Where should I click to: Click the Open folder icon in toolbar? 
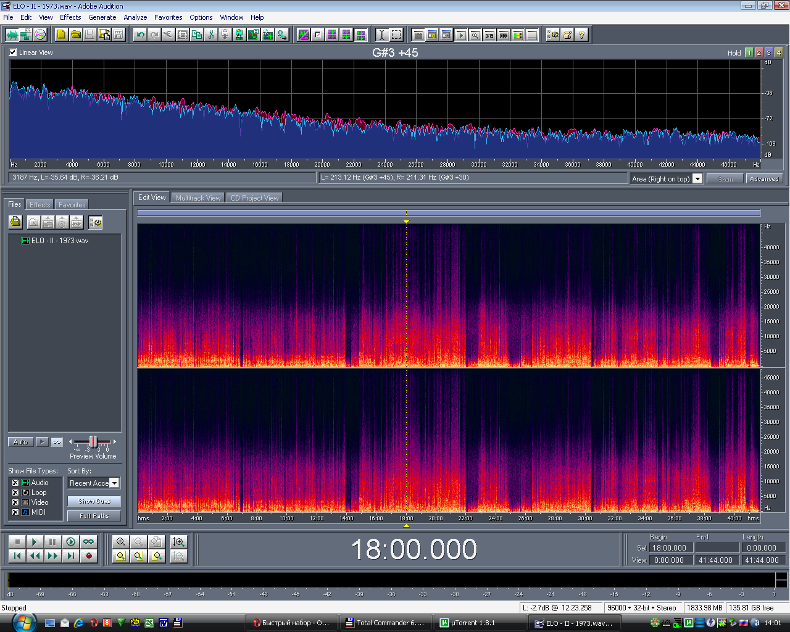(x=75, y=35)
